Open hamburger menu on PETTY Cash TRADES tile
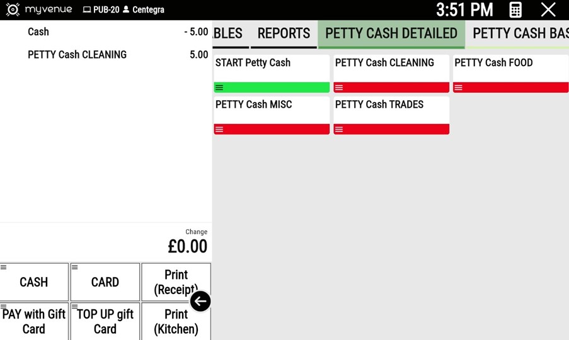Screen dimensions: 569x340 point(339,129)
